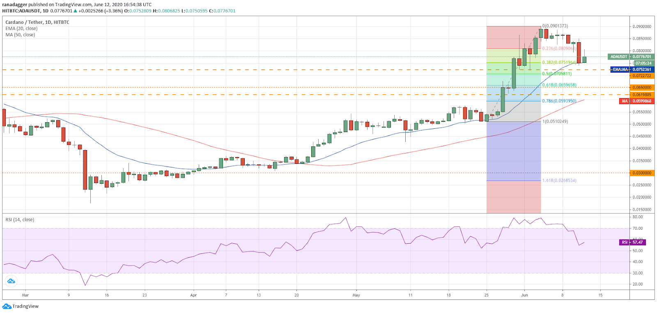The height and width of the screenshot is (313, 657).
Task: Select the 'Cardano / Tether, 1D, HITBTC' legend
Action: 37,22
